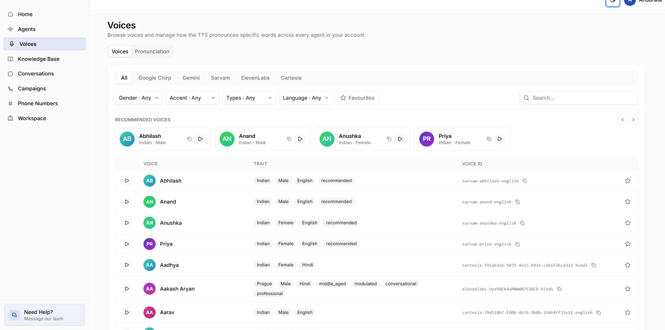665x330 pixels.
Task: Filter voices by Sarvam
Action: 220,78
